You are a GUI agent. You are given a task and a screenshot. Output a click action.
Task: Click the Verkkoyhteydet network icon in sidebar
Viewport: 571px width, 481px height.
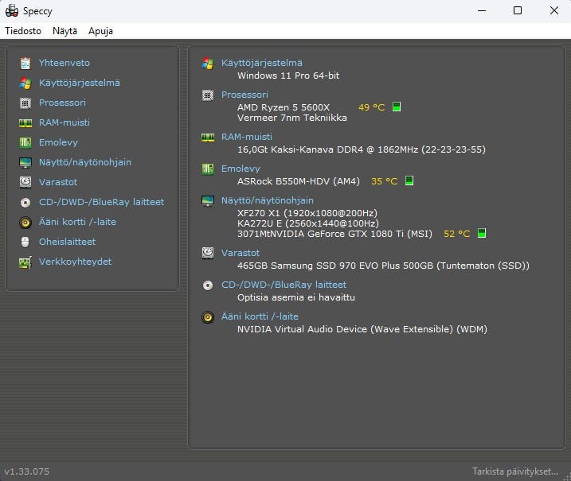tap(25, 262)
